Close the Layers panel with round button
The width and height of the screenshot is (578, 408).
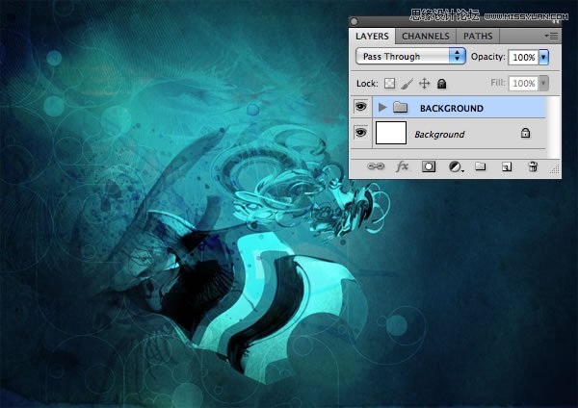click(x=355, y=22)
